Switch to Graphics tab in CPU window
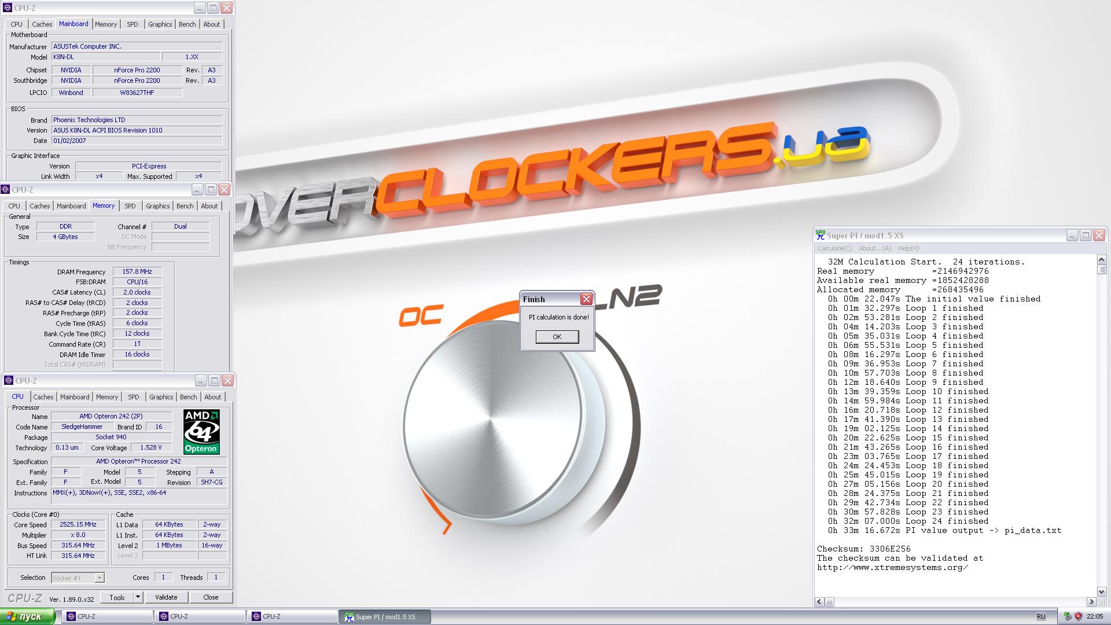 (161, 397)
